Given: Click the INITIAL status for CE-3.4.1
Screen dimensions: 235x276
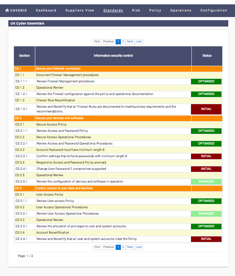Looking at the screenshot, I should tap(206, 239).
